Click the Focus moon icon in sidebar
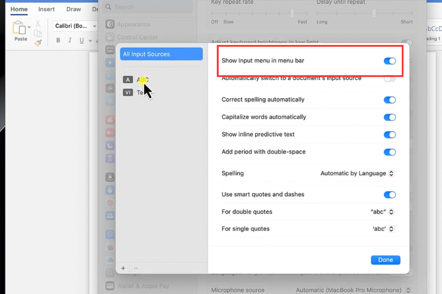This screenshot has height=294, width=442. click(x=110, y=146)
